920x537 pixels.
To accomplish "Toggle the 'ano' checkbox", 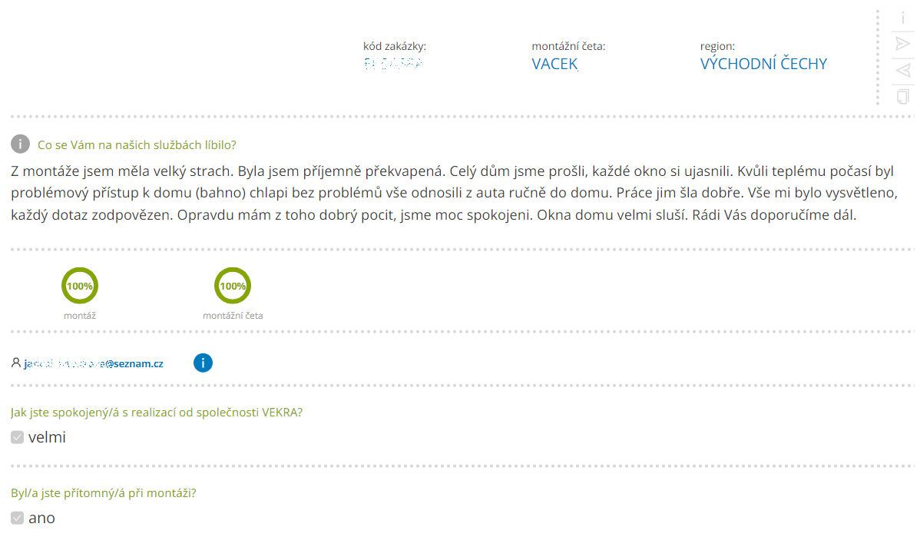I will 17,518.
